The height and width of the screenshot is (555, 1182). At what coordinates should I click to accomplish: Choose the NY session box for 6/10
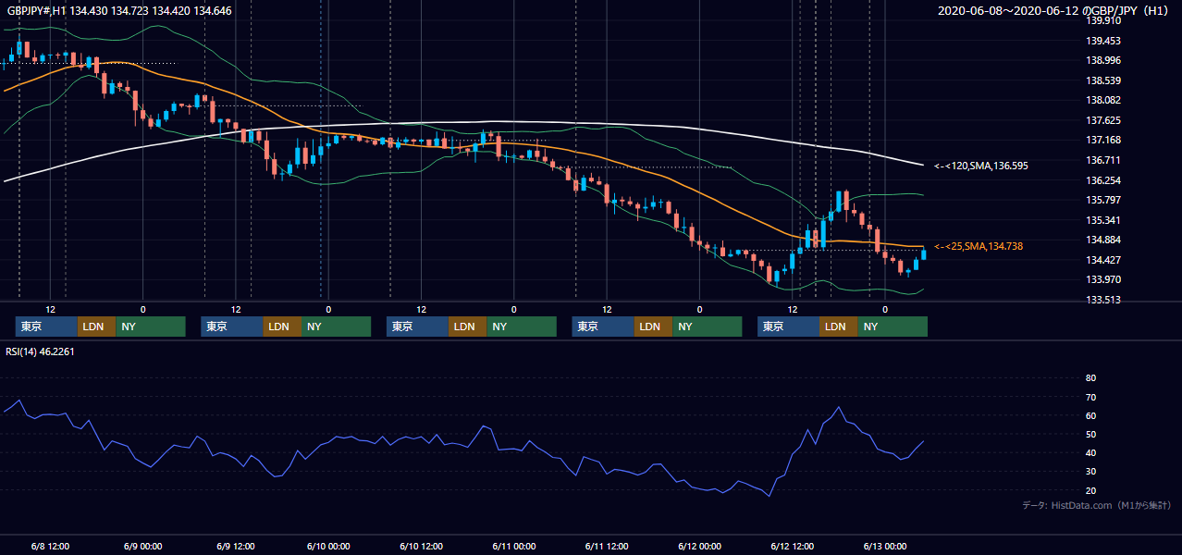click(x=522, y=327)
